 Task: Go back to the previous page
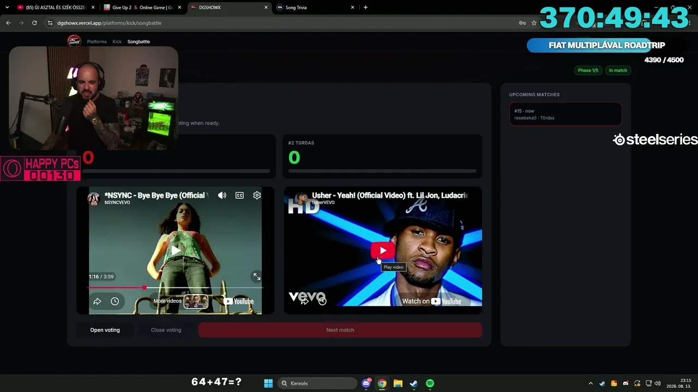point(8,23)
